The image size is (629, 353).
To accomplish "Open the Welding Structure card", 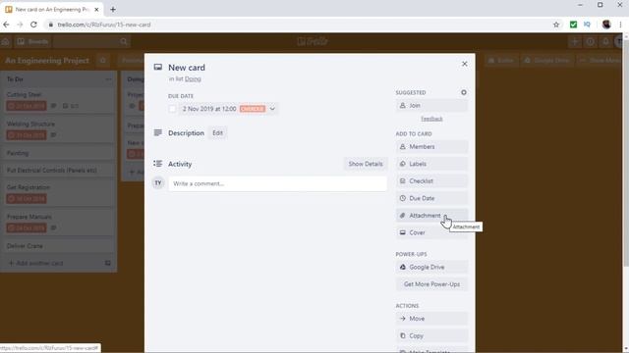I will [59, 129].
